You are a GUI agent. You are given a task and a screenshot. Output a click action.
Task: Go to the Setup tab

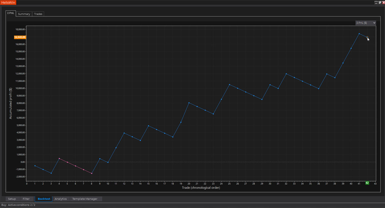point(12,199)
